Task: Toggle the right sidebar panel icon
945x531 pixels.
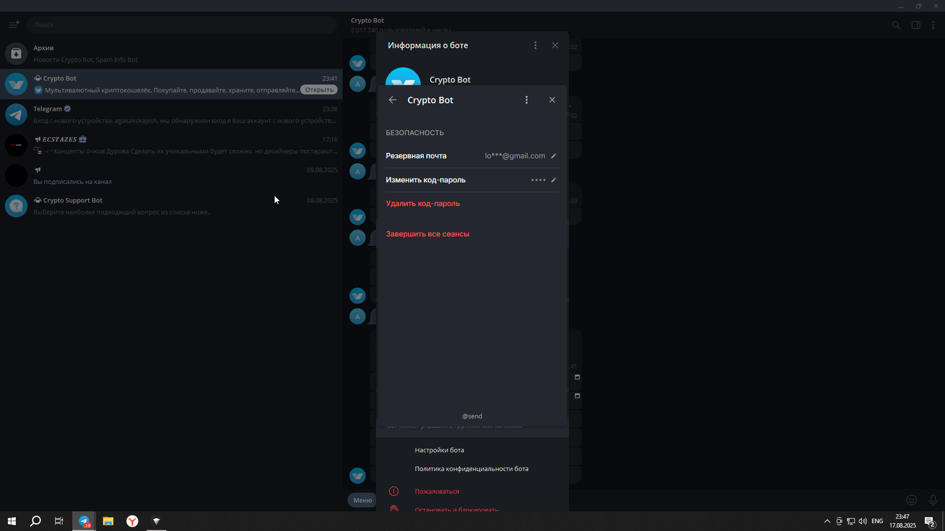Action: pyautogui.click(x=916, y=25)
